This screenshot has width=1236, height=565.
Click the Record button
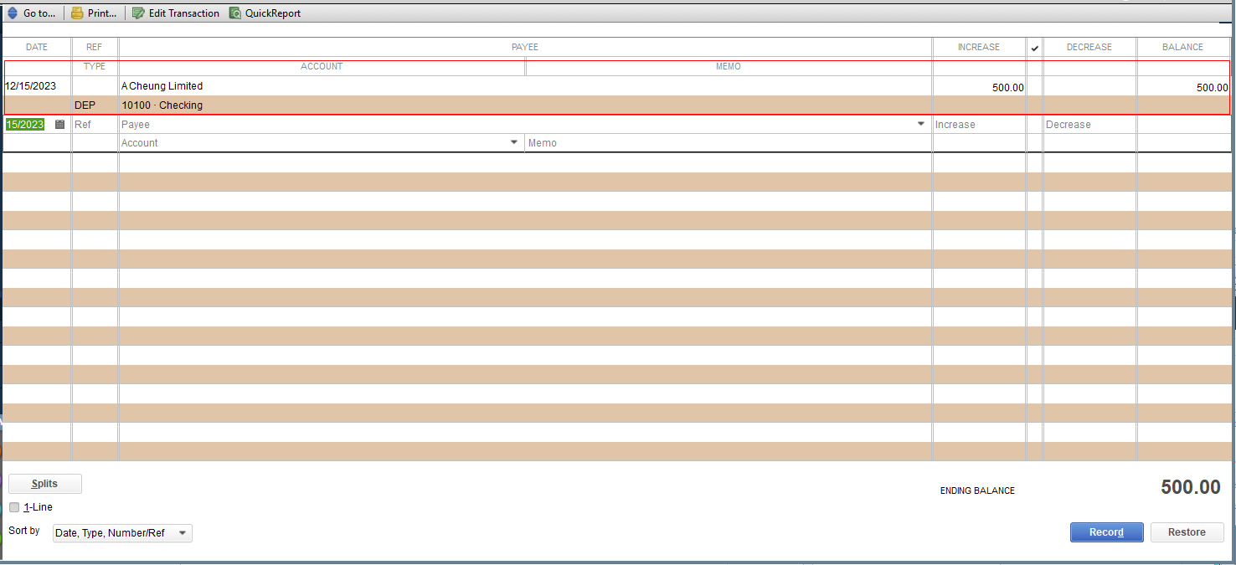1106,532
